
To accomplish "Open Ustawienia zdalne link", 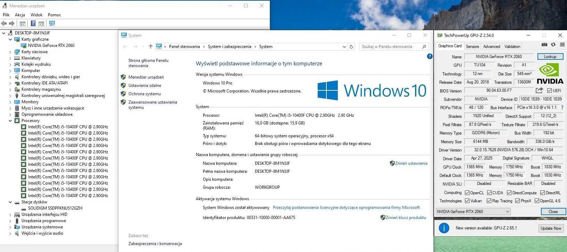I will tap(145, 86).
